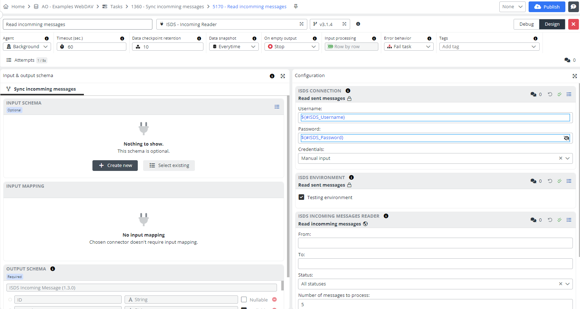This screenshot has height=309, width=580.
Task: Expand the Input & output schema panel
Action: pyautogui.click(x=283, y=76)
